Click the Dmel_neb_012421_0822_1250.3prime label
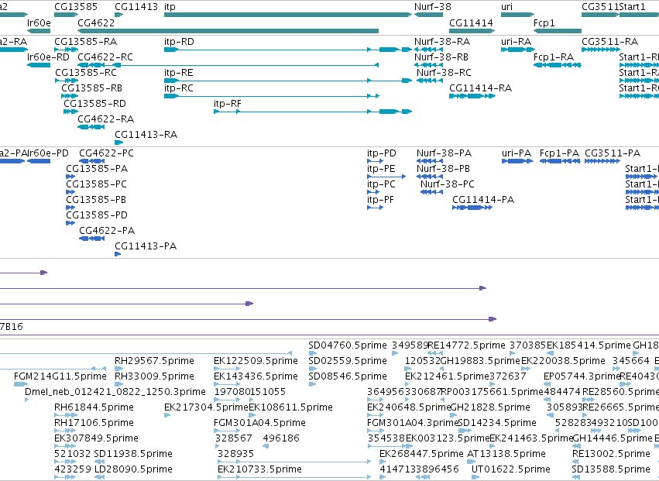Screen dimensions: 659x481 point(115,392)
